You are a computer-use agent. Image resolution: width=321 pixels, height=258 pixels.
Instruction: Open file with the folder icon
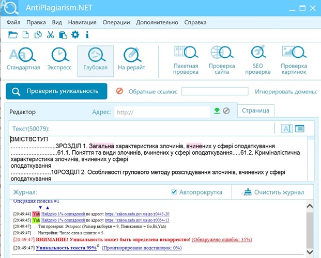tap(13, 35)
